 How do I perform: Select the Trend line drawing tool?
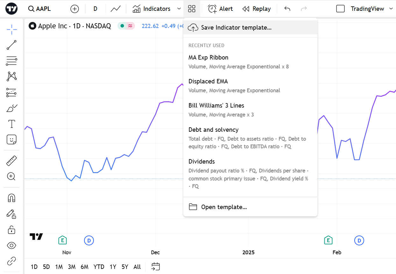[x=11, y=45]
